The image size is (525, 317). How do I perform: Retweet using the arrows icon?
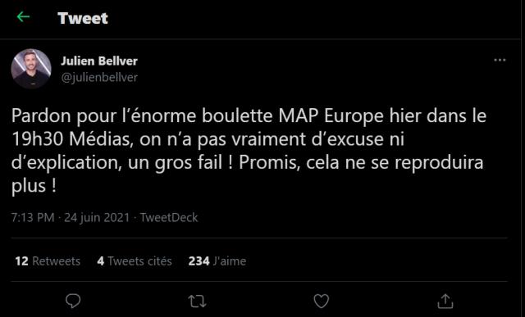click(197, 301)
